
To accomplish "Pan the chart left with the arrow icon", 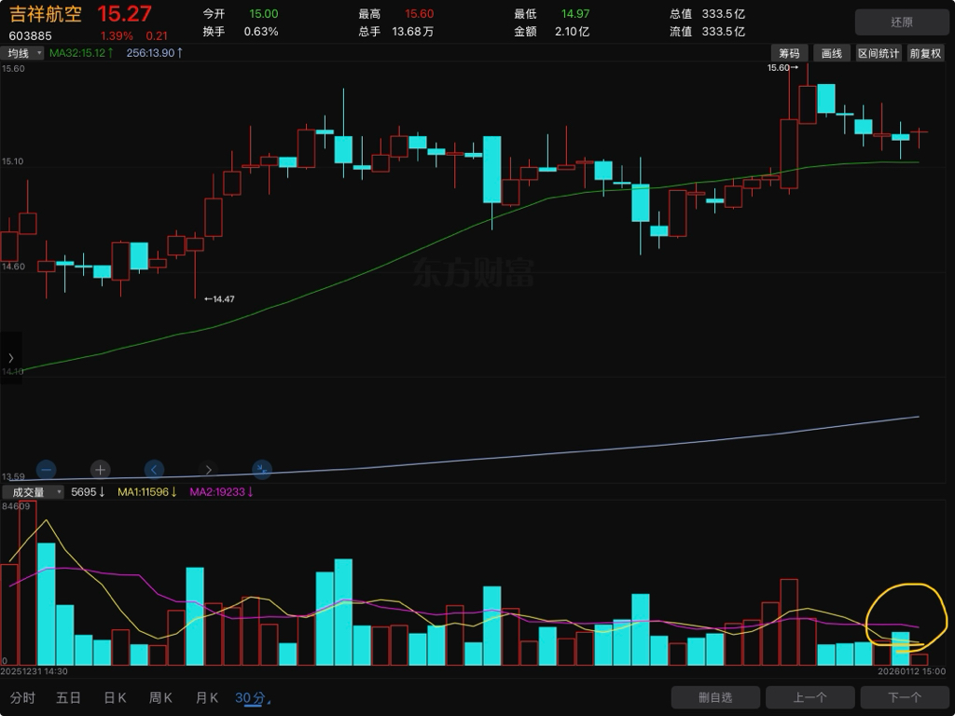I will pos(154,470).
